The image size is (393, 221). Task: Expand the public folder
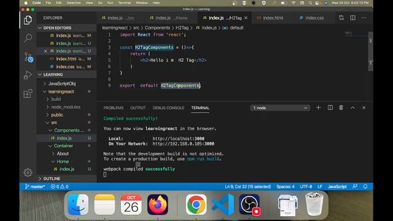[57, 115]
